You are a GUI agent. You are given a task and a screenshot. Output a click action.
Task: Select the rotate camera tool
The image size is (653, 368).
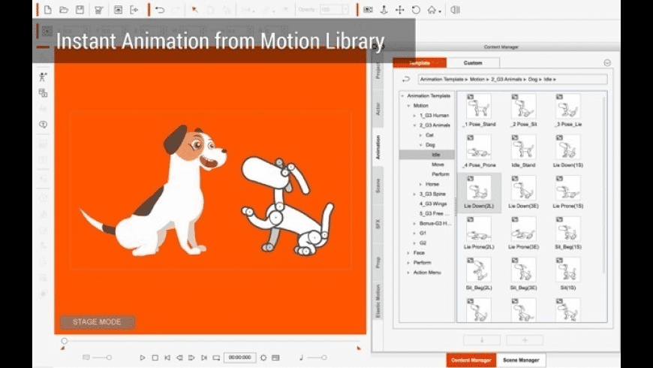pos(416,10)
